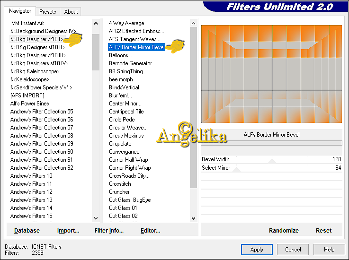Select &<Background Designers IV> category
This screenshot has height=260, width=349.
coord(43,31)
